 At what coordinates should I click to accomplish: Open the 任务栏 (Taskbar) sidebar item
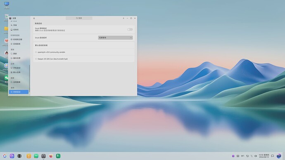[x=19, y=30]
